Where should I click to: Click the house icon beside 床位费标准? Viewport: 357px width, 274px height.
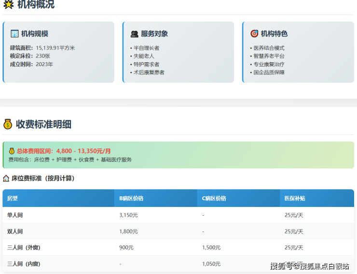pos(6,178)
